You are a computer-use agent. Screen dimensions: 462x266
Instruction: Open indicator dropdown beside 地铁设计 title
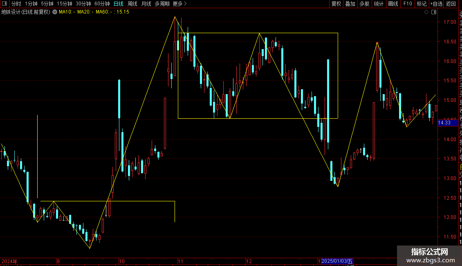click(55, 12)
